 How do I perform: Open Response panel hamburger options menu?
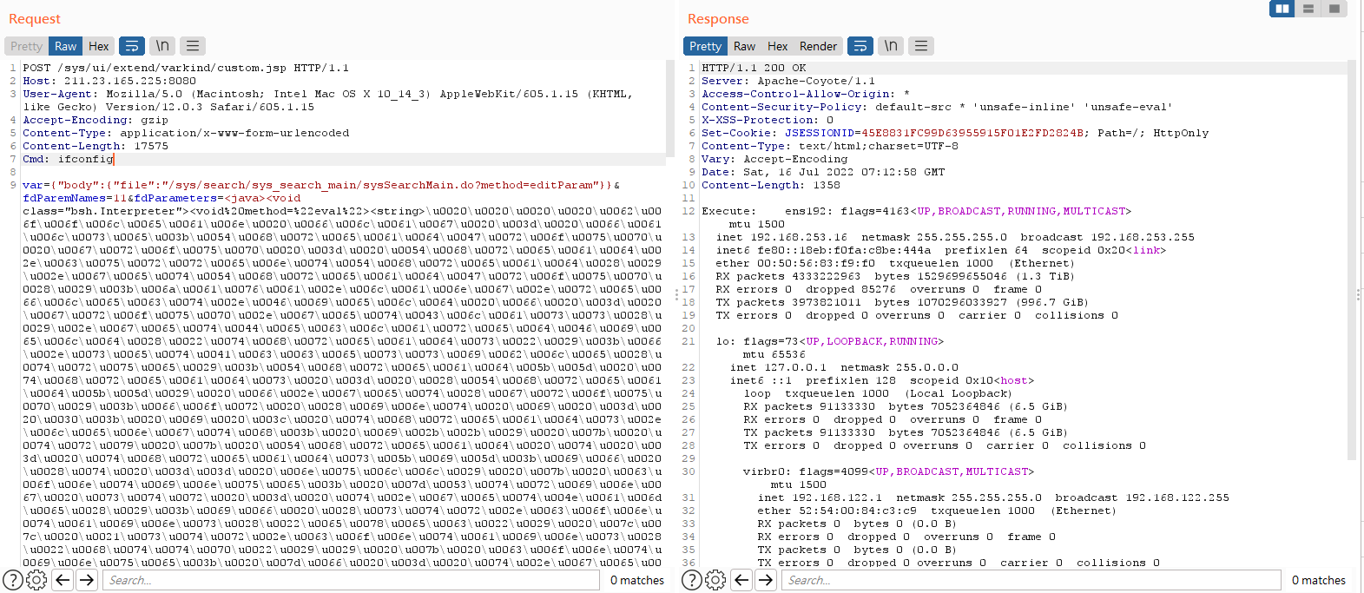tap(921, 46)
